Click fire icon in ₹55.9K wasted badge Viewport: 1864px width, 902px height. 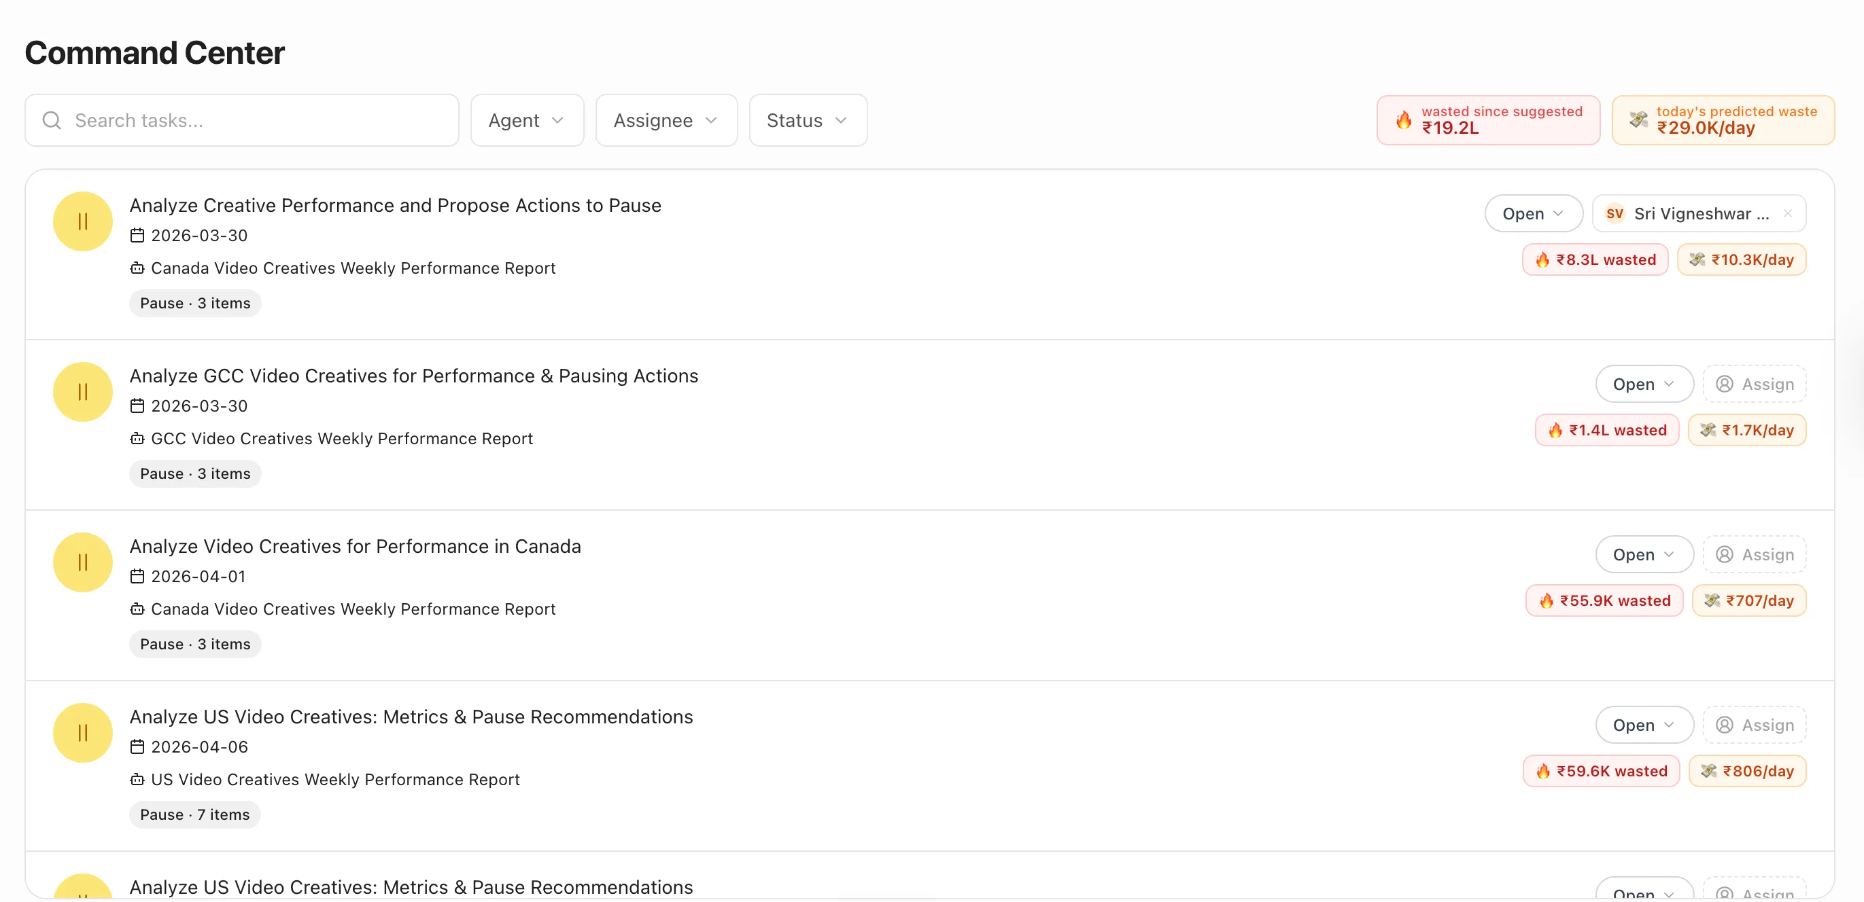coord(1547,601)
